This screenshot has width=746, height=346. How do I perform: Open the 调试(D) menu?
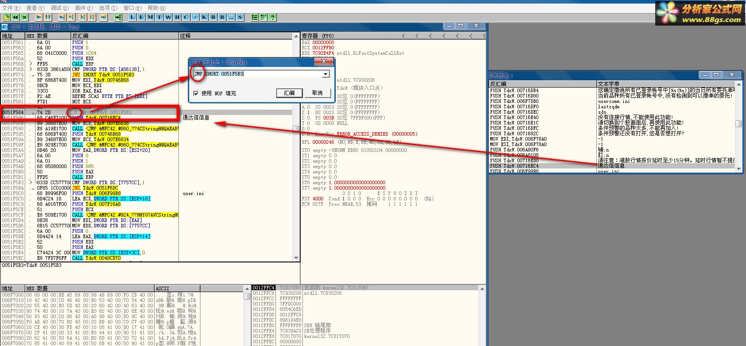point(59,8)
